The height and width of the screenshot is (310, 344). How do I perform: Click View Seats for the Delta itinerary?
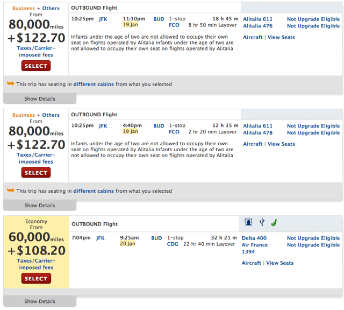279,263
